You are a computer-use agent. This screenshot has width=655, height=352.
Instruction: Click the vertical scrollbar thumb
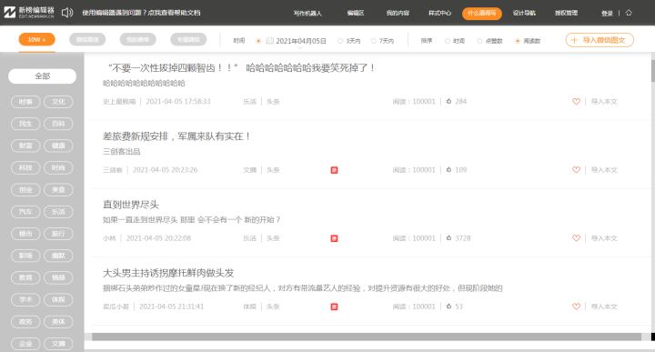[x=652, y=71]
